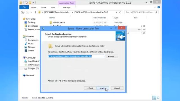This screenshot has height=101, width=180.
Task: Switch to the Home ribbon tab
Action: tap(34, 7)
